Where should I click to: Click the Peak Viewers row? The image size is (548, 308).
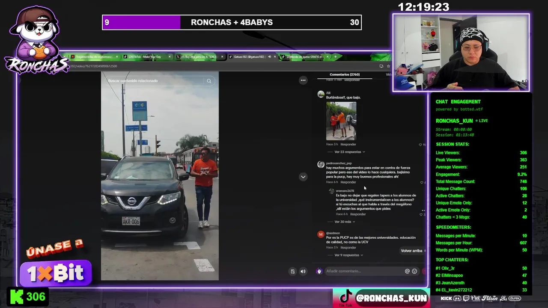pos(481,160)
